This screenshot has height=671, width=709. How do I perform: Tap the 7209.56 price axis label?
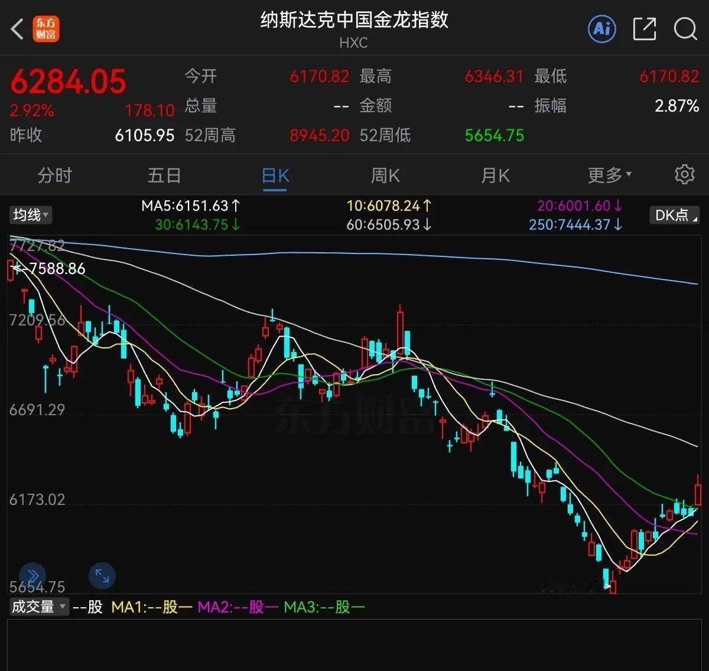tap(37, 320)
